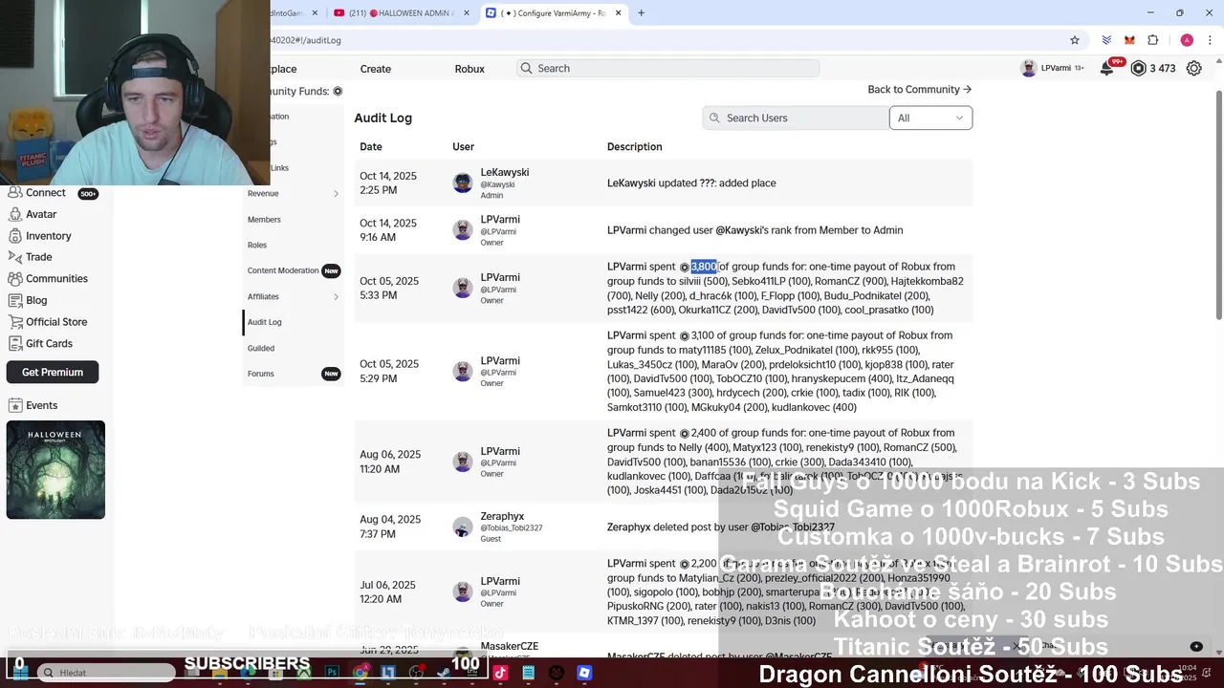Focus the Roblox Search box
This screenshot has width=1224, height=688.
pyautogui.click(x=668, y=69)
